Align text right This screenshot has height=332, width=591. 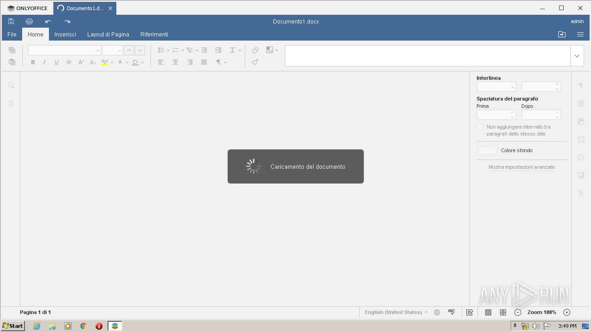point(190,62)
